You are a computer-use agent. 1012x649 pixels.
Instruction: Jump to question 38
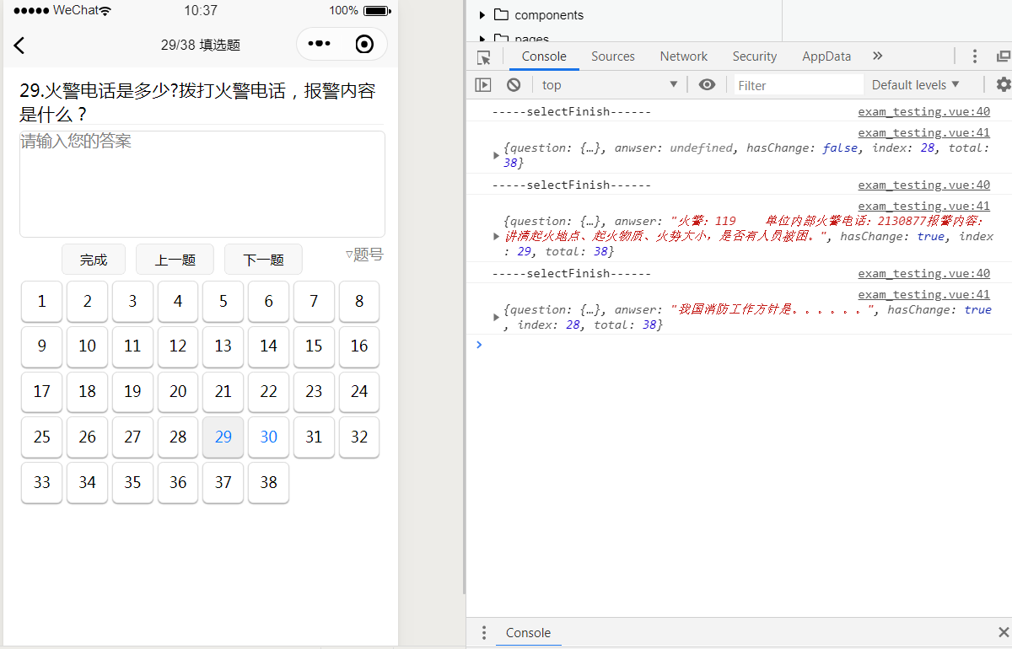268,483
